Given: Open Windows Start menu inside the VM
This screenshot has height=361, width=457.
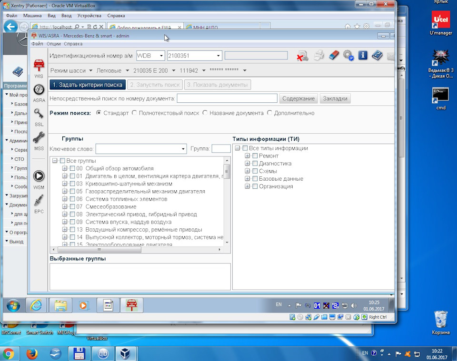Looking at the screenshot, I should pyautogui.click(x=13, y=305).
